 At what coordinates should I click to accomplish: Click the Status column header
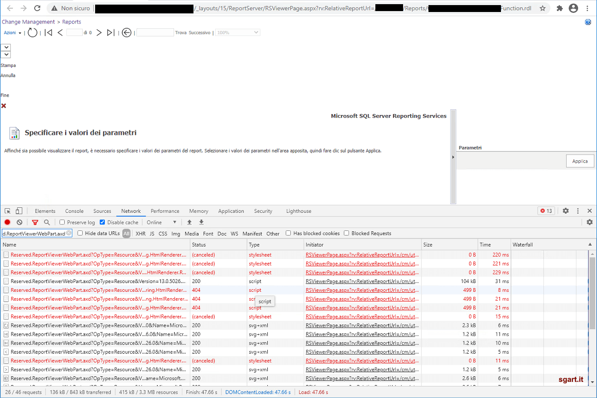point(218,245)
